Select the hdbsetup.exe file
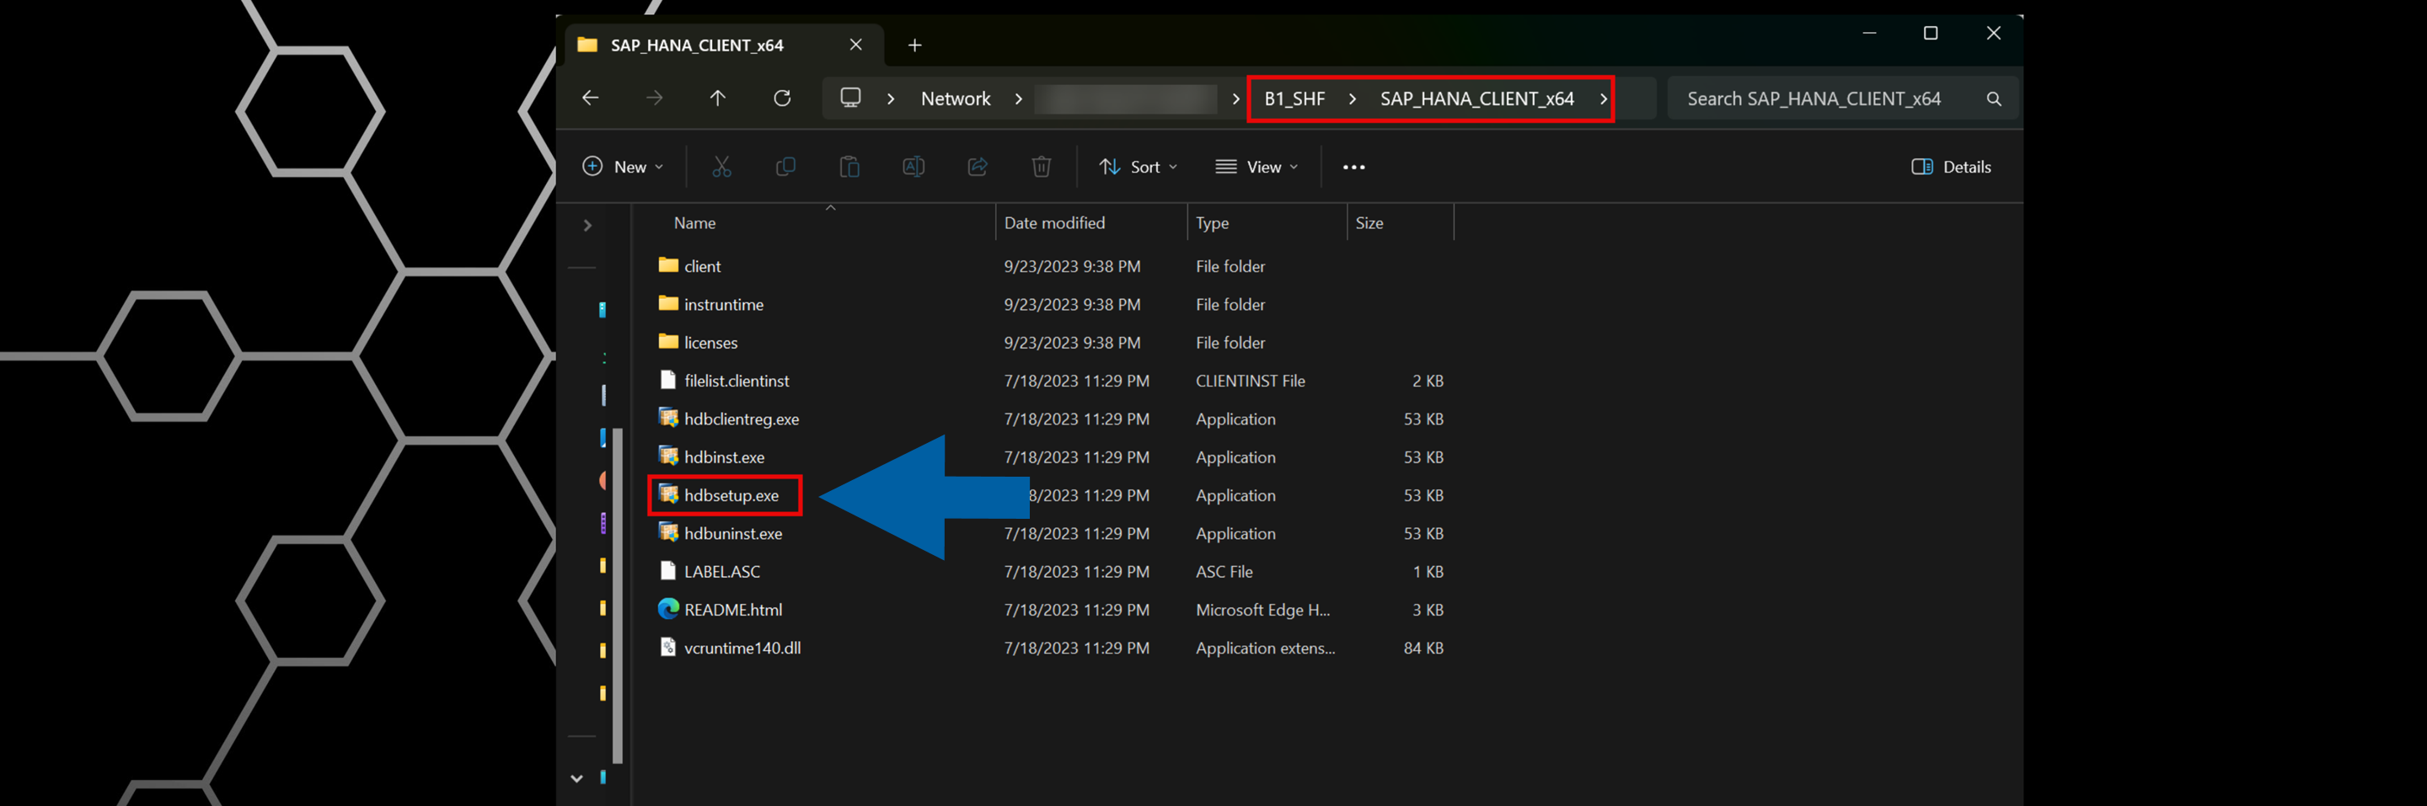Viewport: 2427px width, 806px height. click(730, 495)
